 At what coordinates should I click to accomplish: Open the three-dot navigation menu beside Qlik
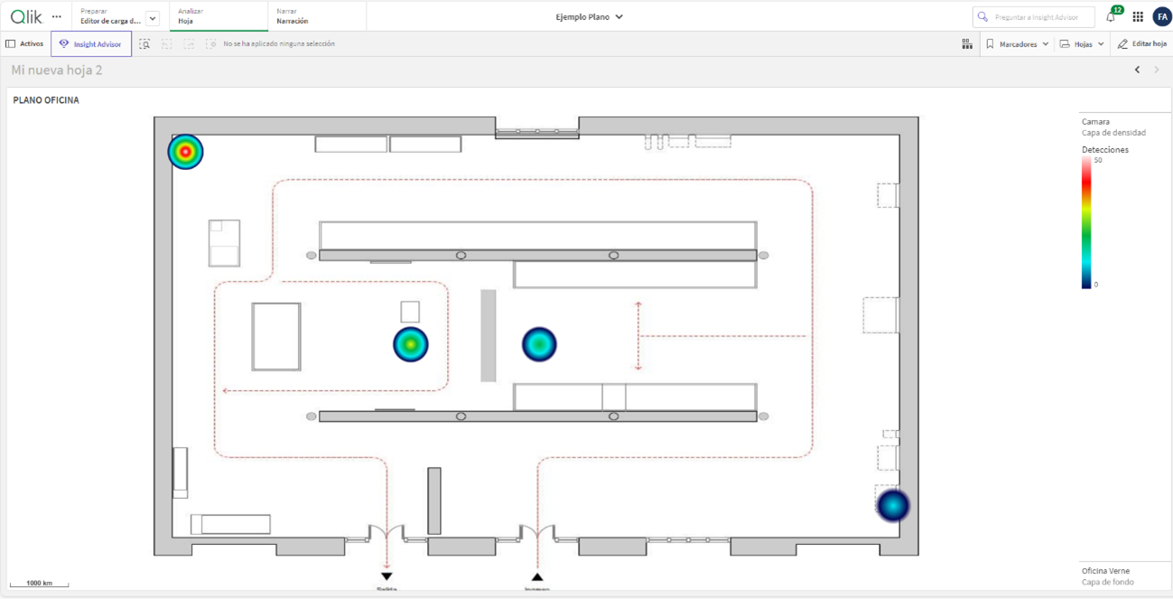pyautogui.click(x=57, y=16)
